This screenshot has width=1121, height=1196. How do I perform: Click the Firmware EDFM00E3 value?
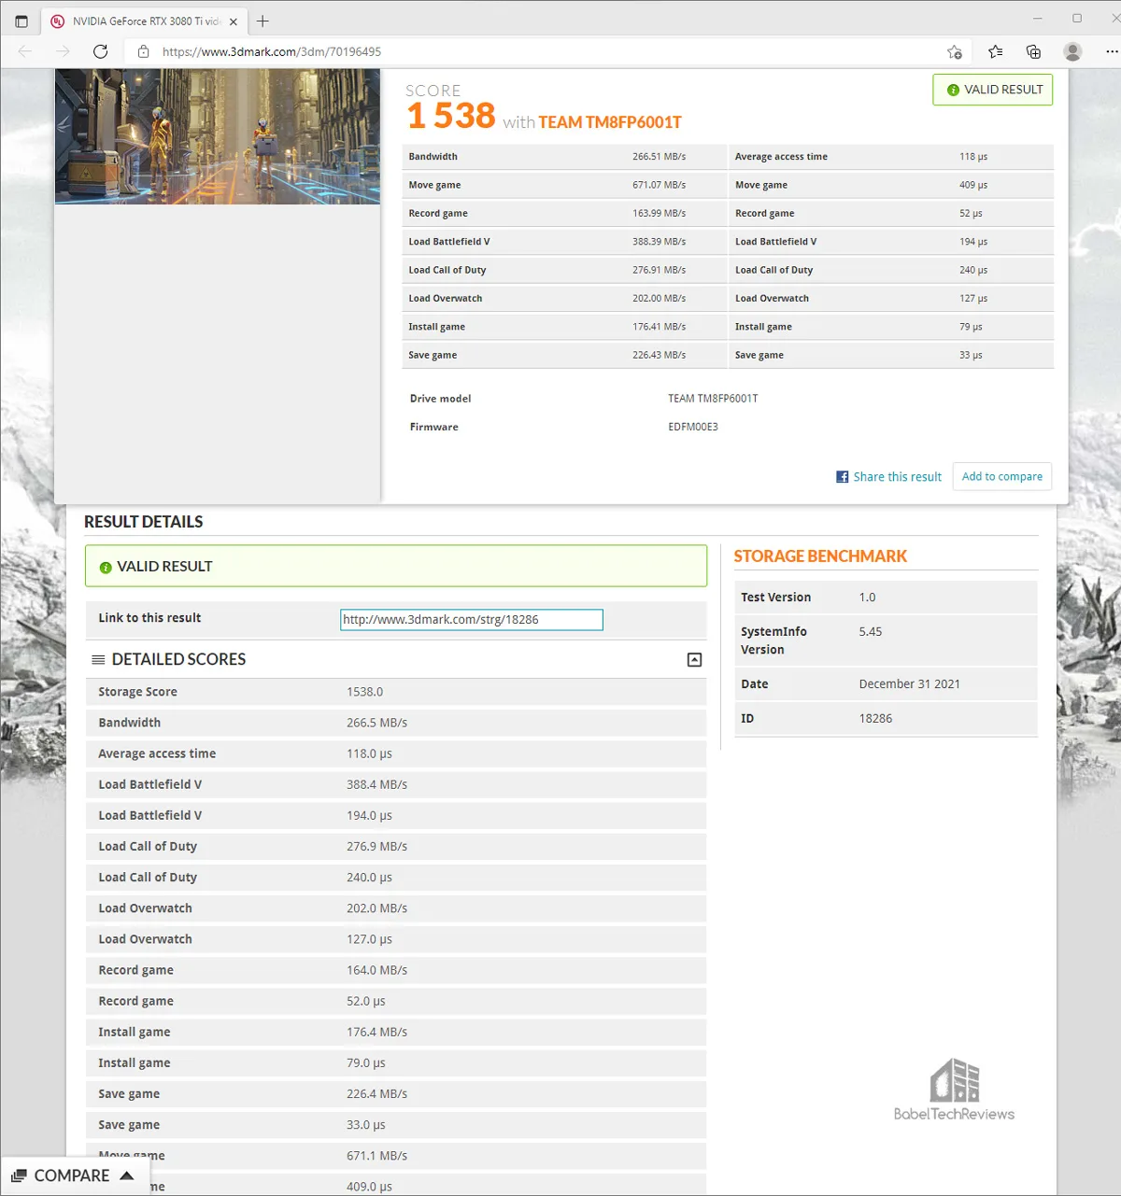[693, 427]
